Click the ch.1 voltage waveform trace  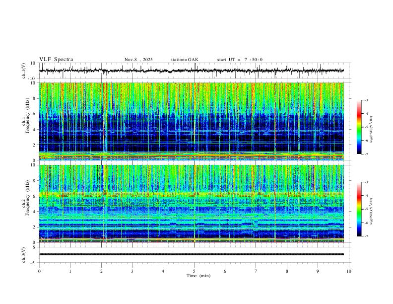(x=192, y=71)
